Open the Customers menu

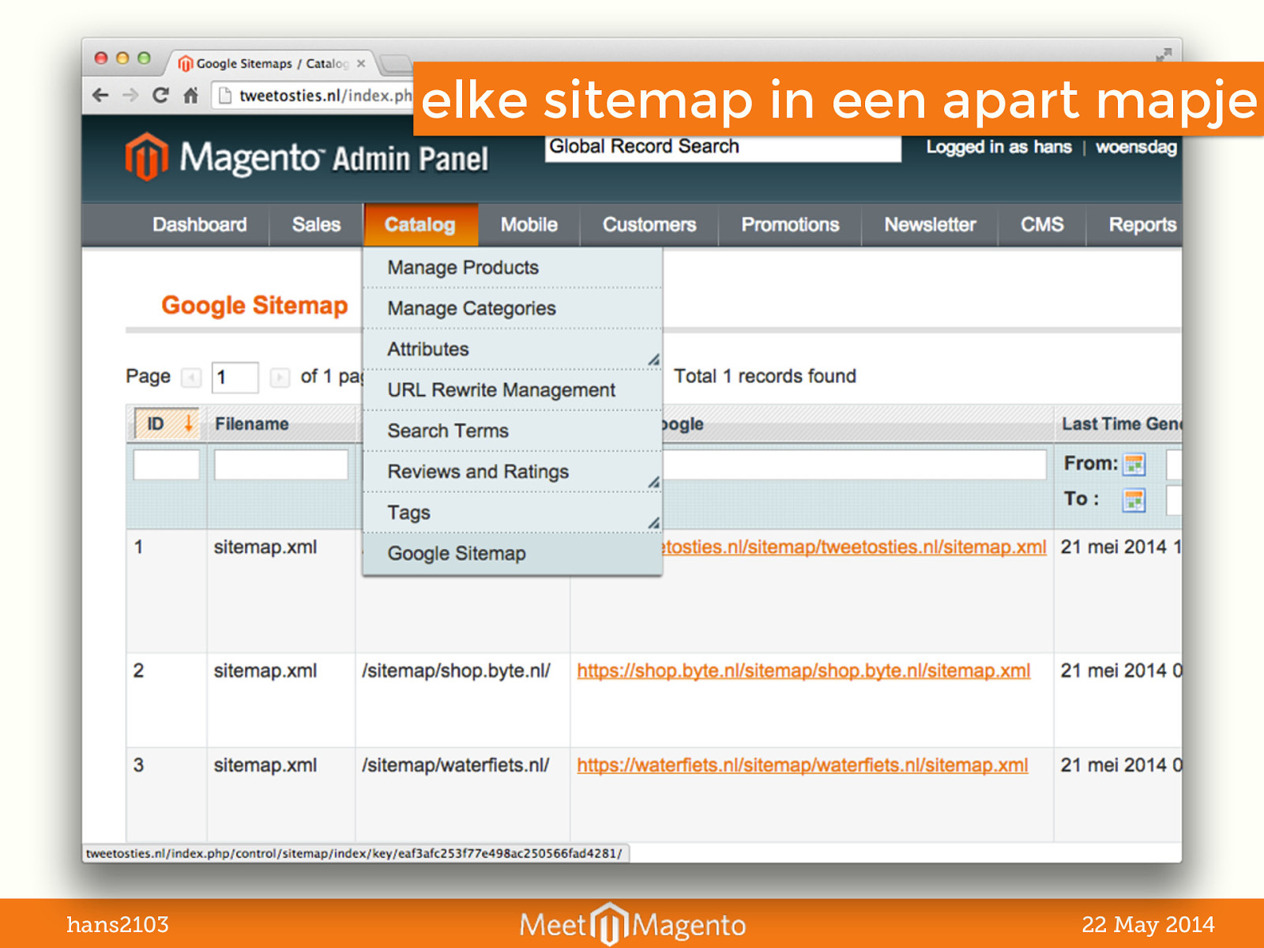[649, 224]
